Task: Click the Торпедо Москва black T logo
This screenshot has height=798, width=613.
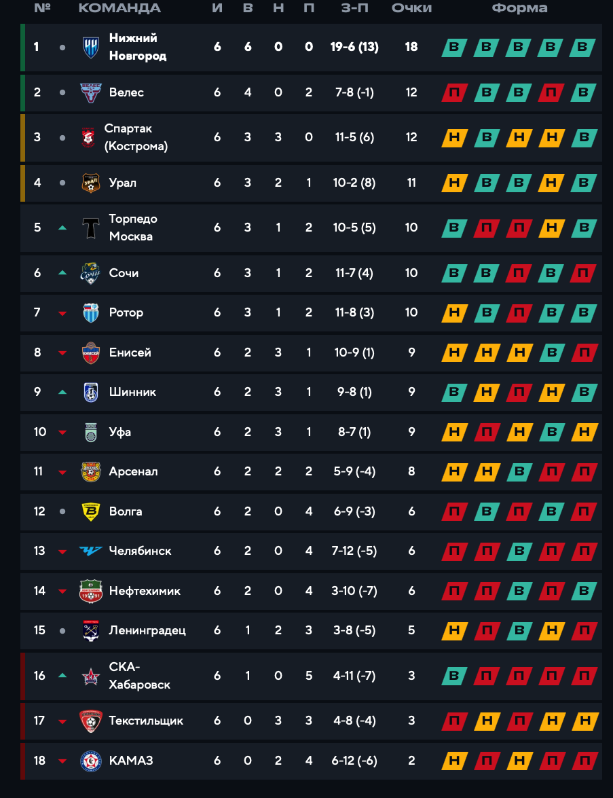Action: tap(90, 228)
